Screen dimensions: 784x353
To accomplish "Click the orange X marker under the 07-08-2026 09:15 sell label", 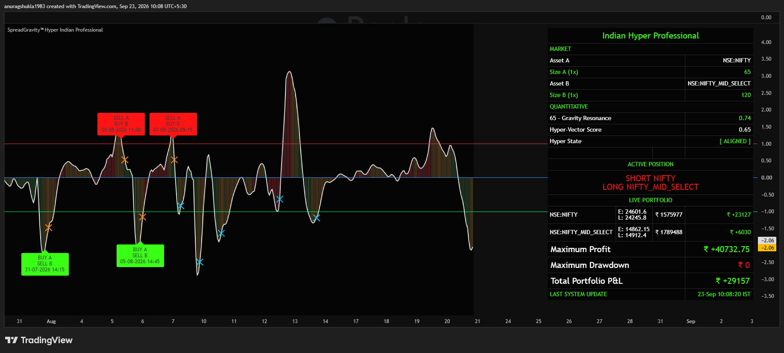I will point(174,160).
